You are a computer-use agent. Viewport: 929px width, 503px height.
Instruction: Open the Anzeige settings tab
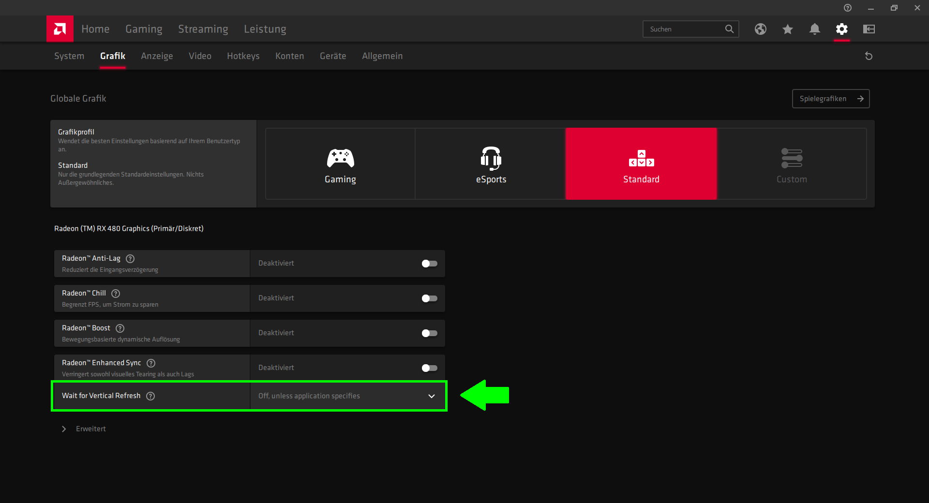tap(157, 56)
